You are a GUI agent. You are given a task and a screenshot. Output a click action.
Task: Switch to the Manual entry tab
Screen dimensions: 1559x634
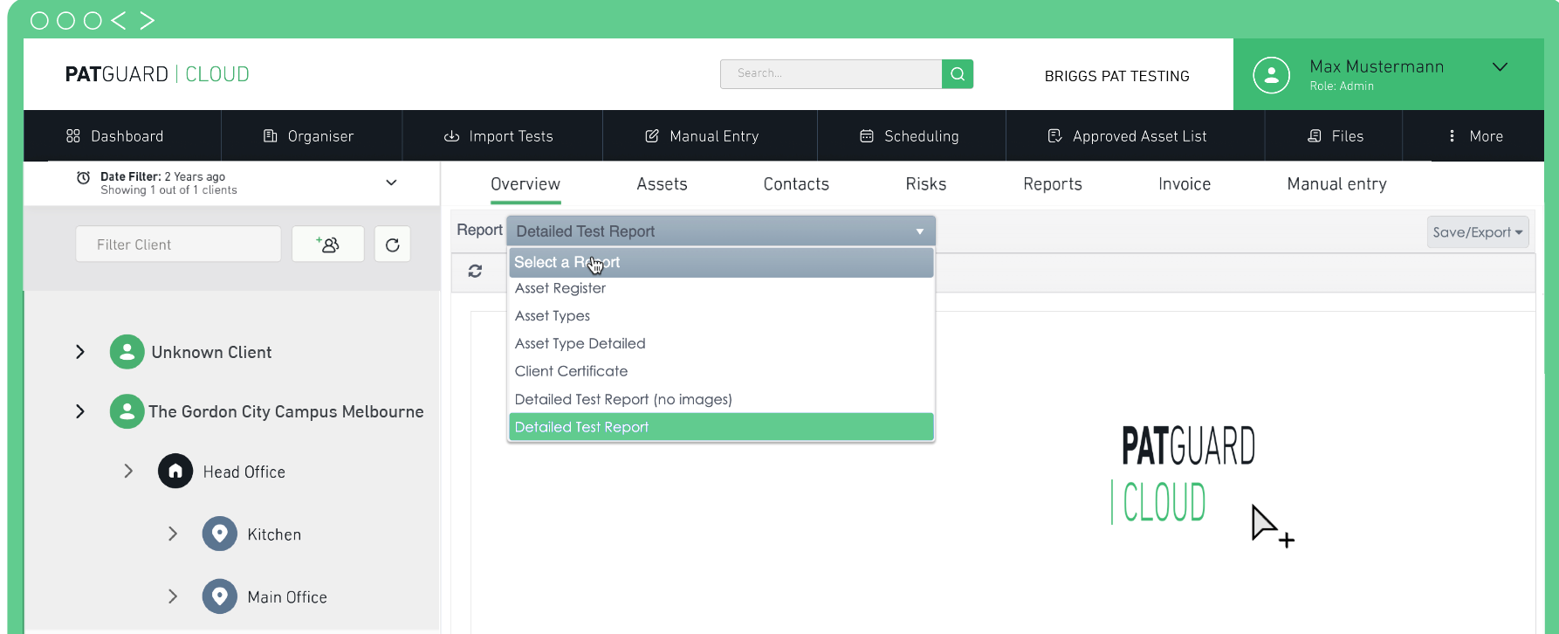pyautogui.click(x=1336, y=184)
